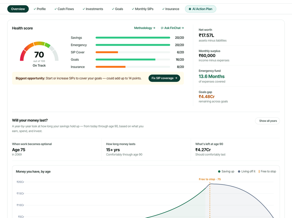Screen dimensions: 292x218
Task: Select the Goals tab
Action: coord(117,9)
